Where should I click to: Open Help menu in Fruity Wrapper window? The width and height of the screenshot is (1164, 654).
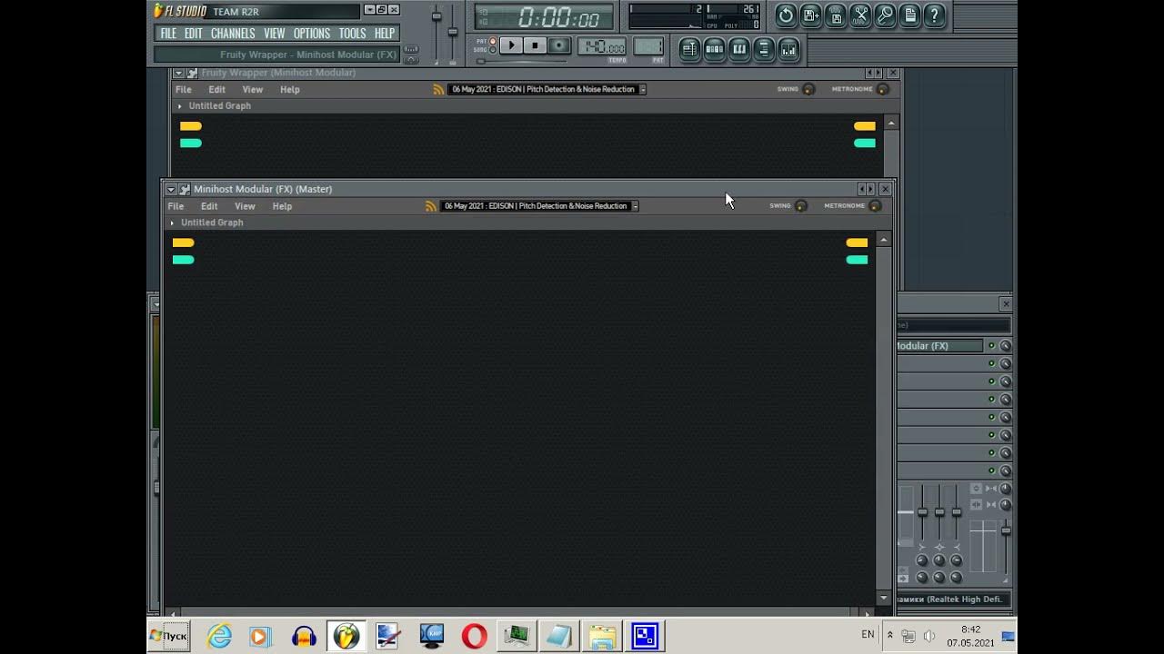290,90
